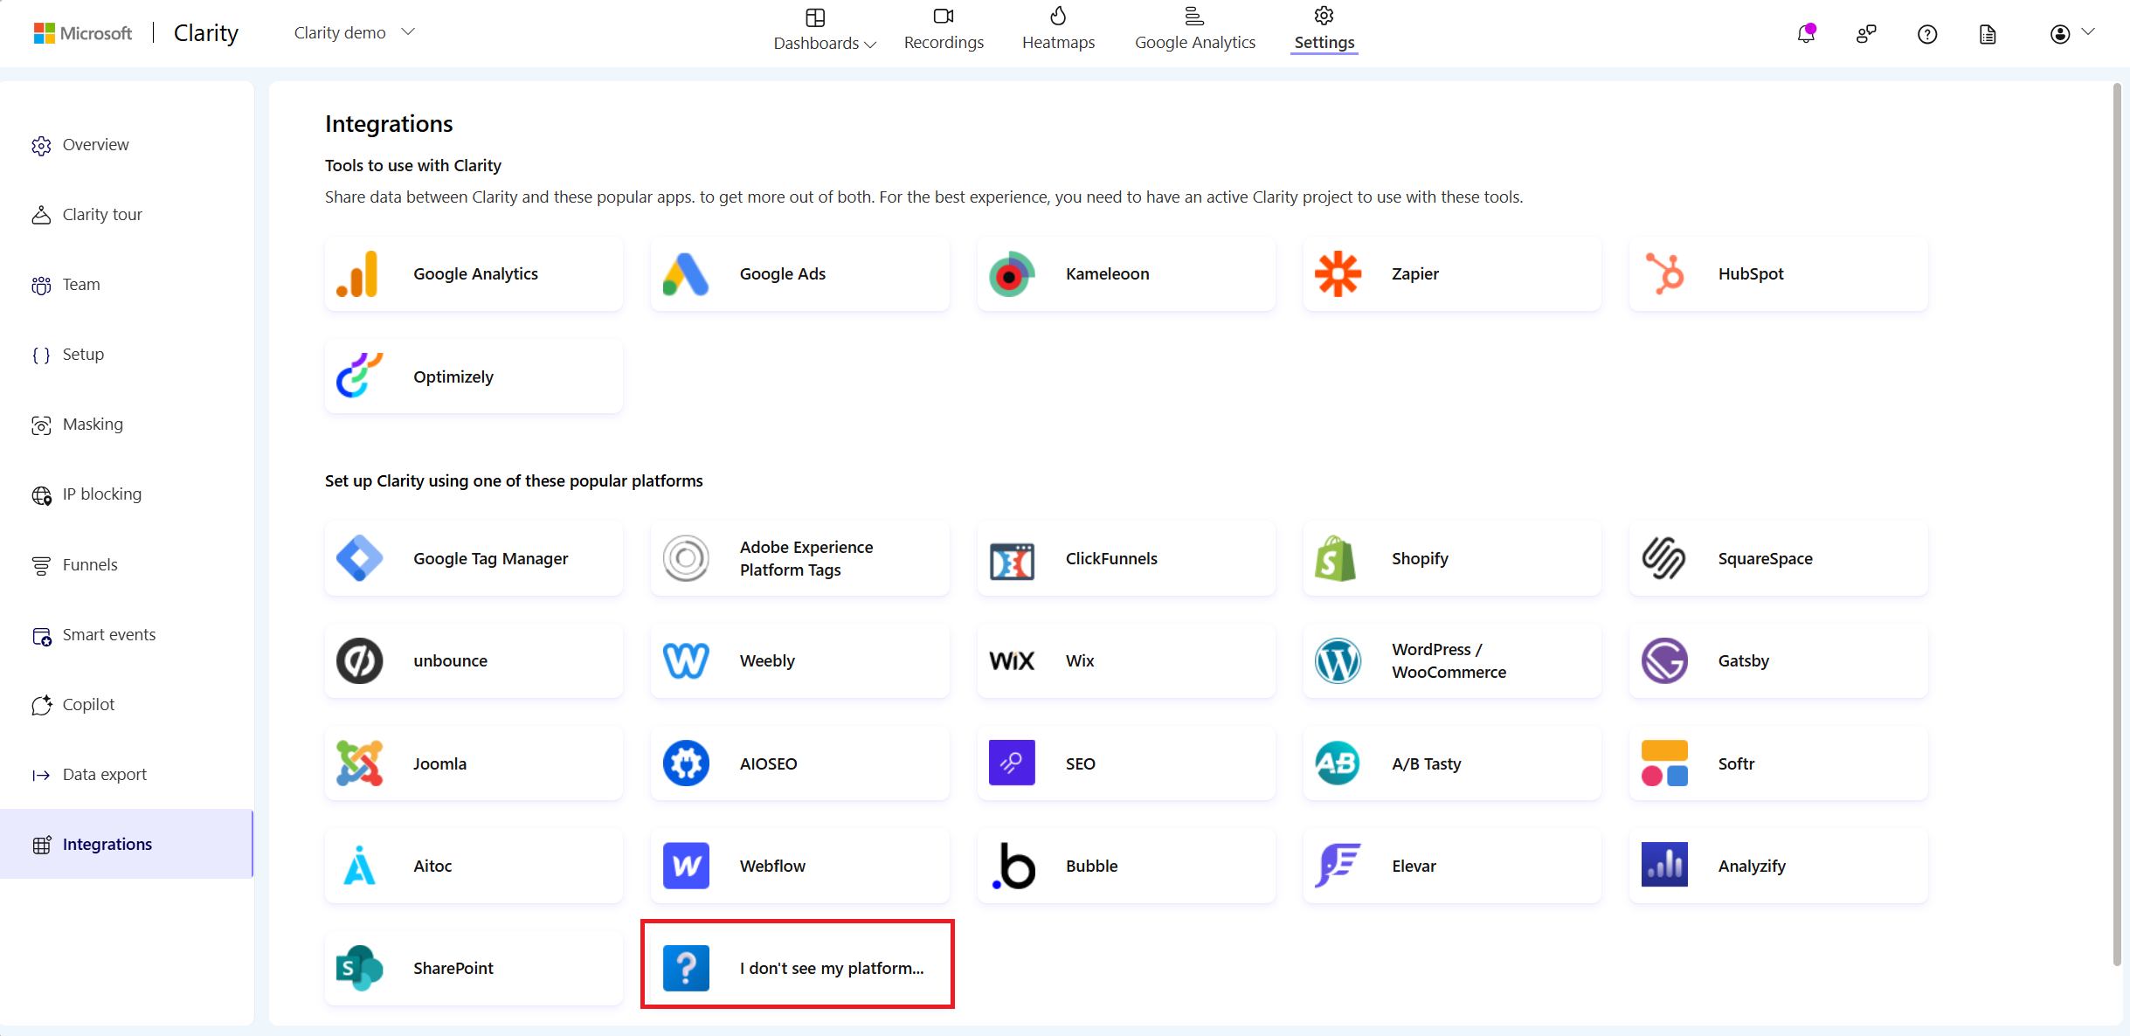Open the Smart events section
Screen dimensions: 2130x1036
108,634
